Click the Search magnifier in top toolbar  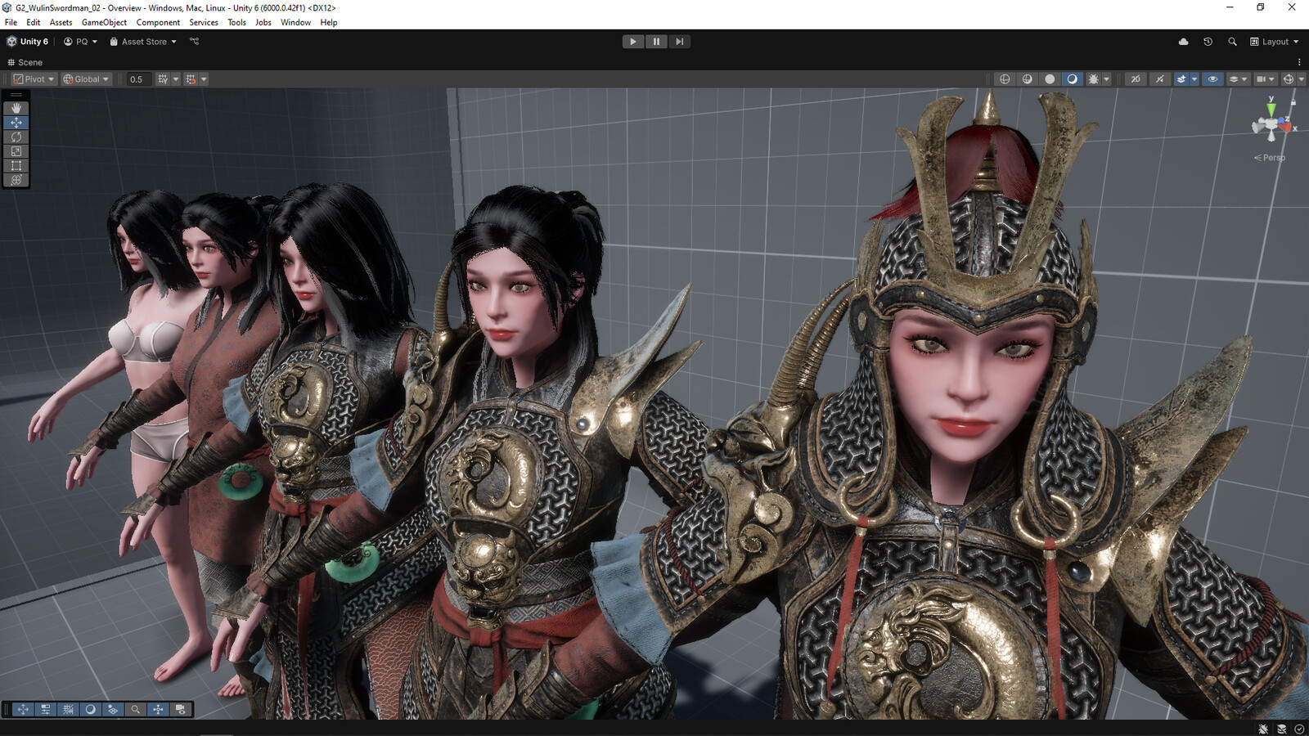(1232, 42)
